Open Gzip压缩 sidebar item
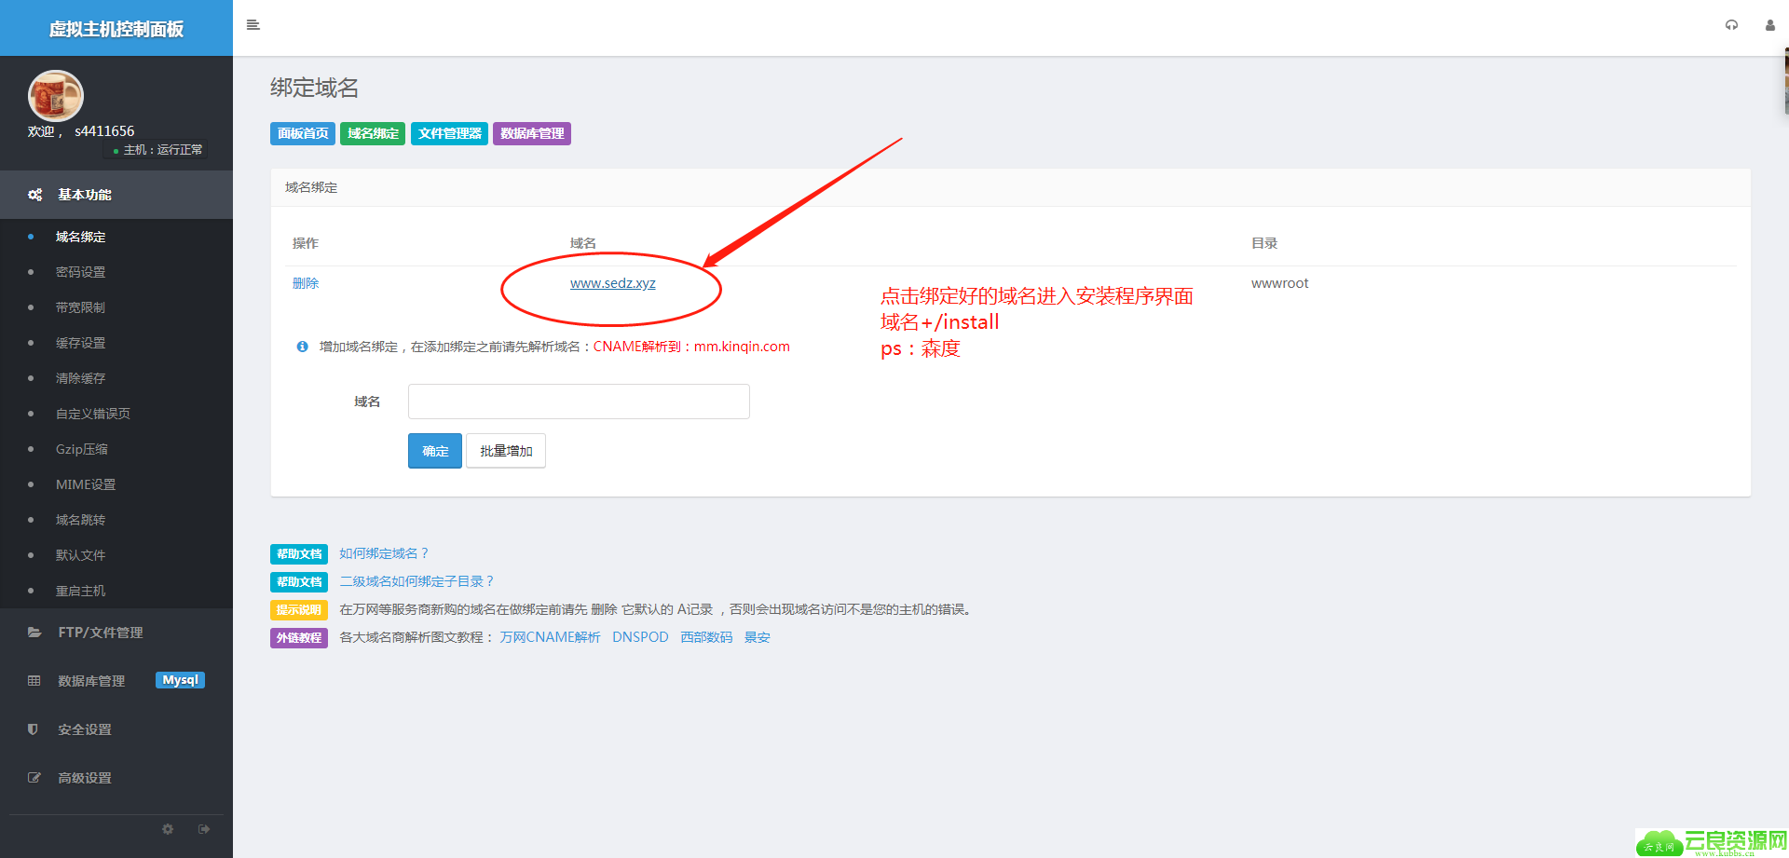Screen dimensions: 1789x858 coord(82,449)
